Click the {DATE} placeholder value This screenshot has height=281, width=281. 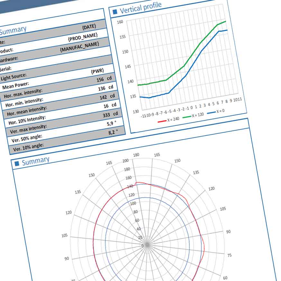89,27
